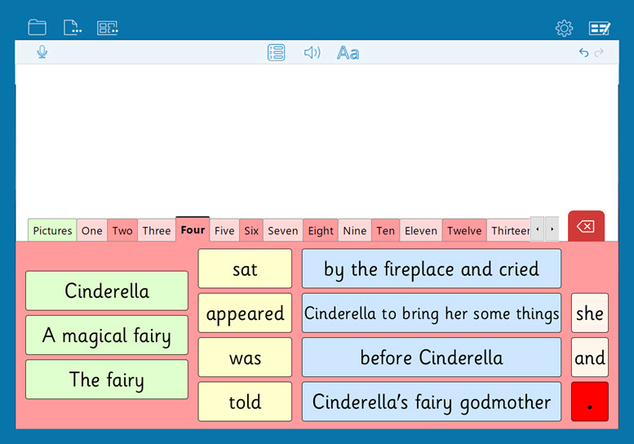Open the folder icon in the top bar
634x444 pixels.
click(37, 28)
